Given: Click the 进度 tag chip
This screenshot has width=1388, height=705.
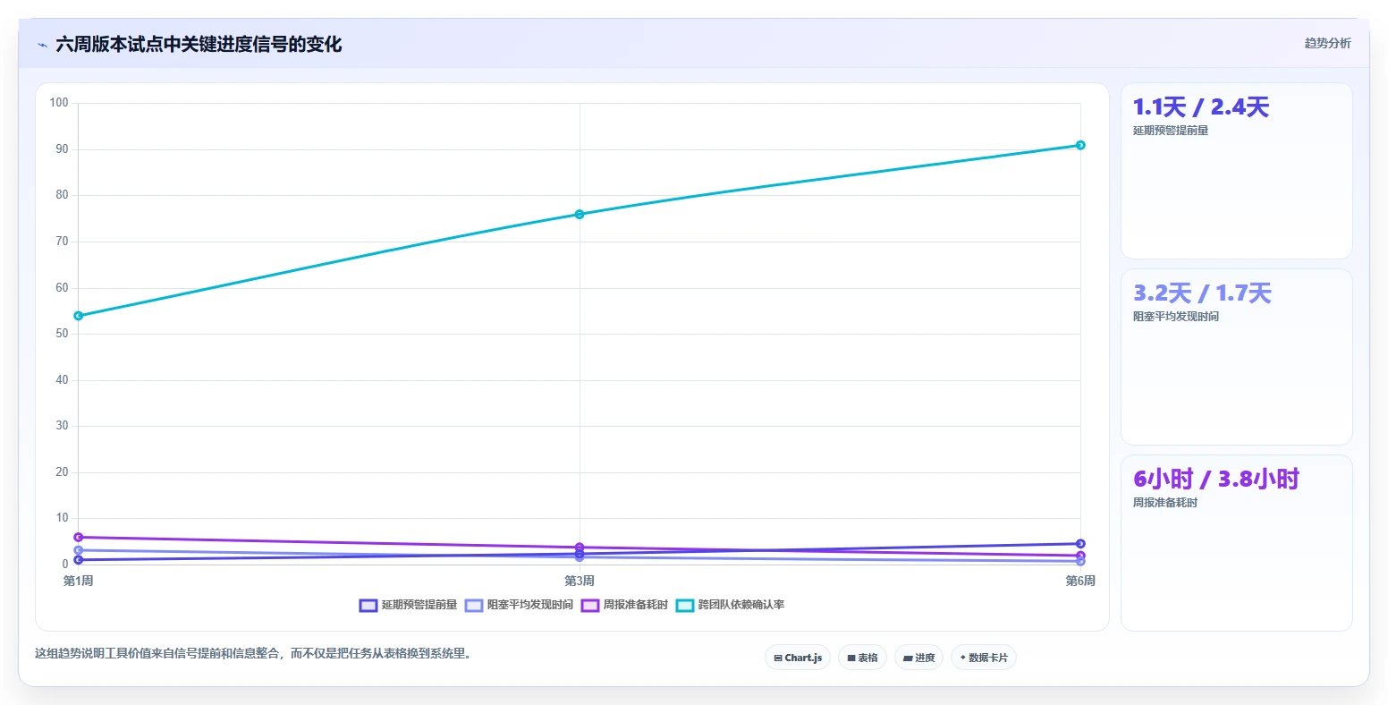Looking at the screenshot, I should pyautogui.click(x=918, y=658).
